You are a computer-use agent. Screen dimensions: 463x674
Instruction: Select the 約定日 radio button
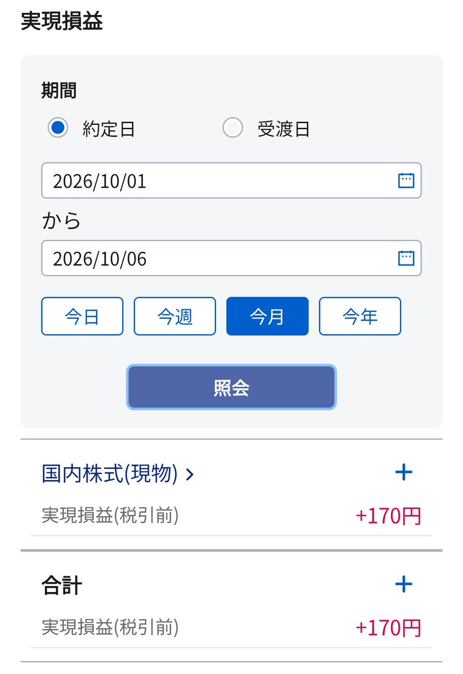click(x=58, y=128)
